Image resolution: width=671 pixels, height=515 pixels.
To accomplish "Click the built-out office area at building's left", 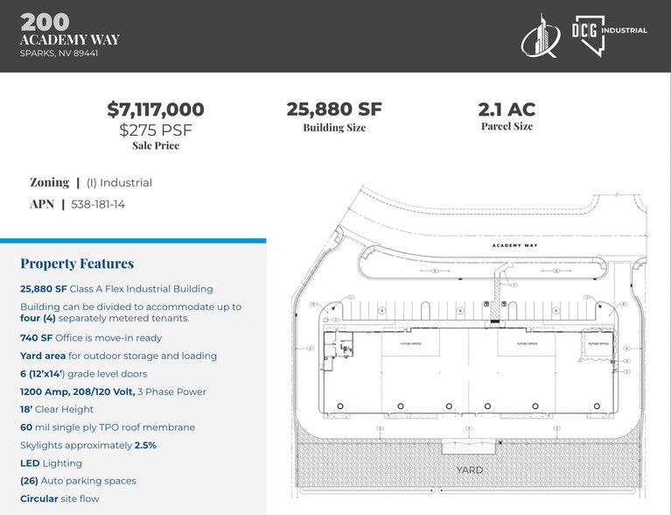I will coord(336,348).
